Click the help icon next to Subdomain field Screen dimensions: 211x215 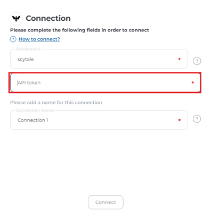(197, 61)
